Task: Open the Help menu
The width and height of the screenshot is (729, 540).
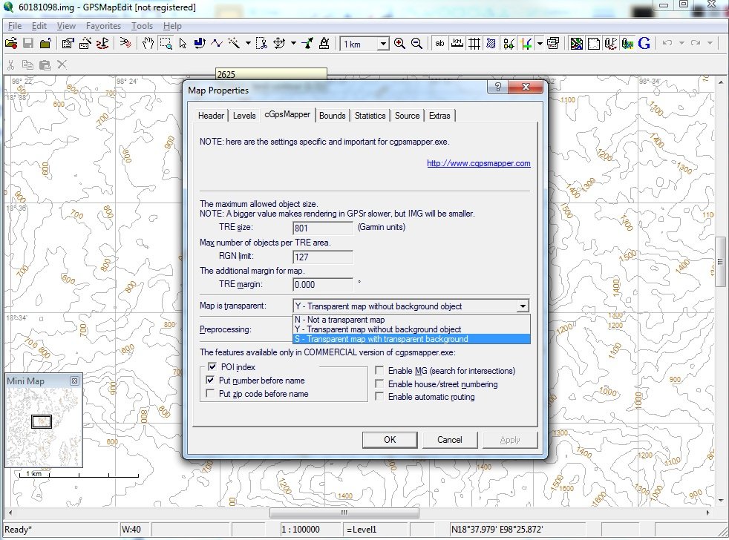Action: coord(172,26)
